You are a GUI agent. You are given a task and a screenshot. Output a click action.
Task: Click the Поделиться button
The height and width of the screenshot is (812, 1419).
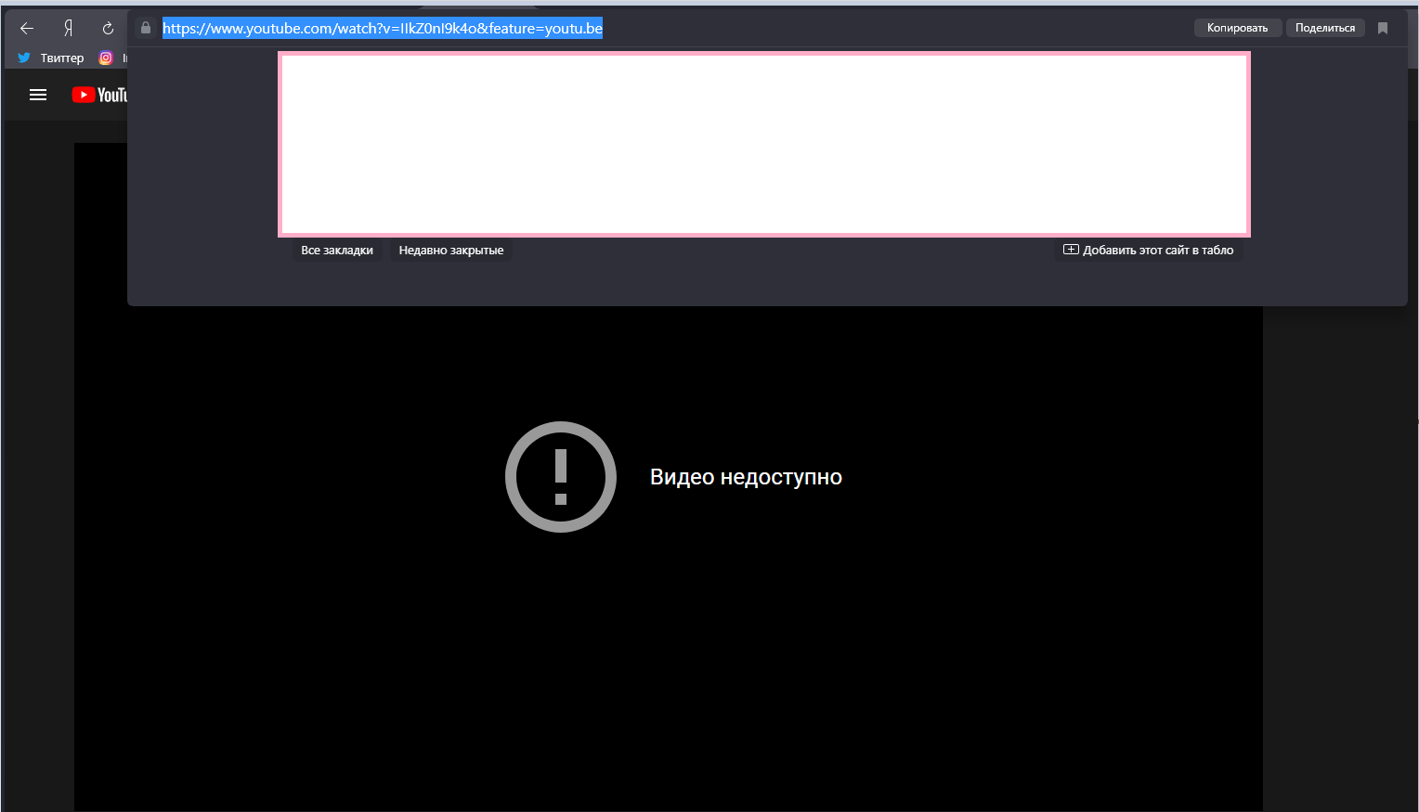[1325, 27]
